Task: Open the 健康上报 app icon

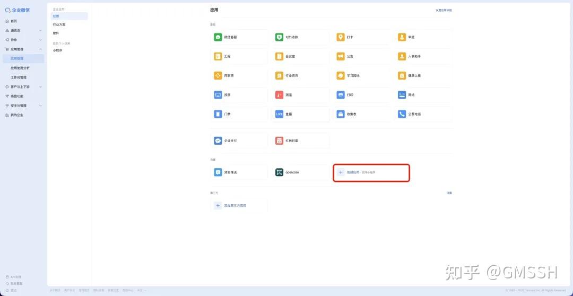Action: 402,75
